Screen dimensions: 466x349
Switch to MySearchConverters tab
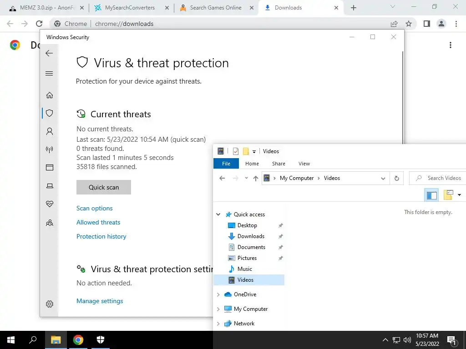coord(130,8)
